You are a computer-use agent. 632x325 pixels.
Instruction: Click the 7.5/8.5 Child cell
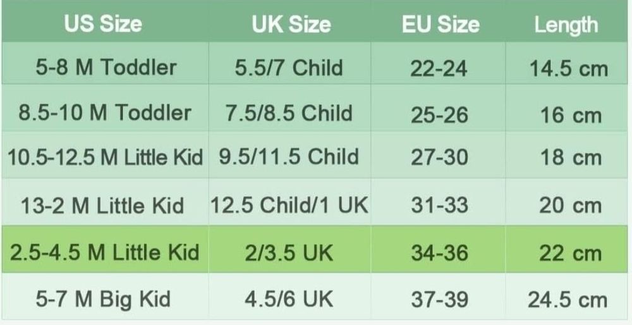[x=289, y=113]
